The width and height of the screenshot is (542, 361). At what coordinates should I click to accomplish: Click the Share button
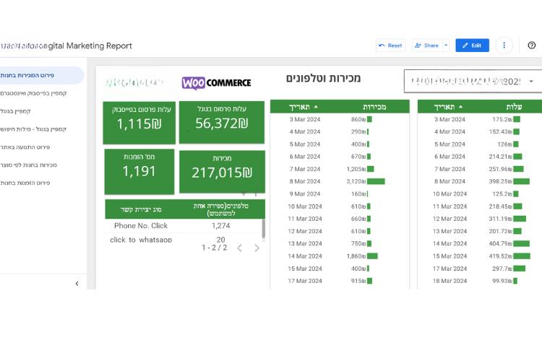[x=427, y=45]
